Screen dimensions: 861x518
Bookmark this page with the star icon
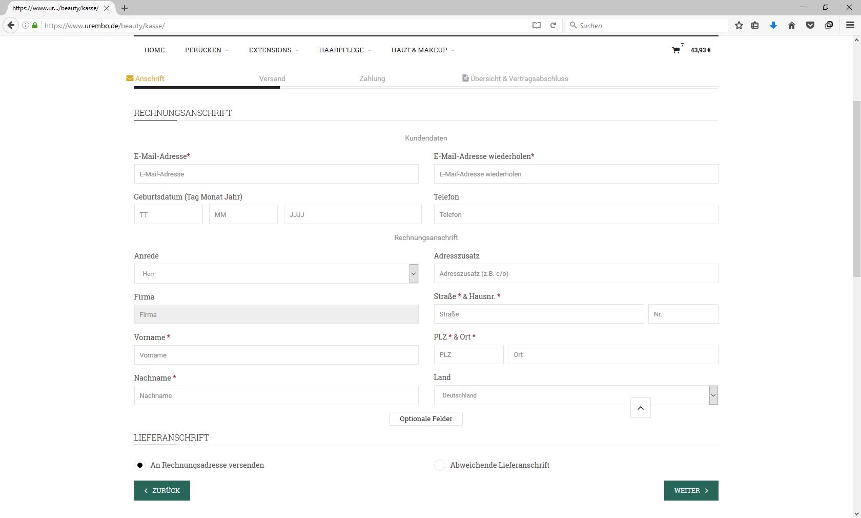pos(739,25)
